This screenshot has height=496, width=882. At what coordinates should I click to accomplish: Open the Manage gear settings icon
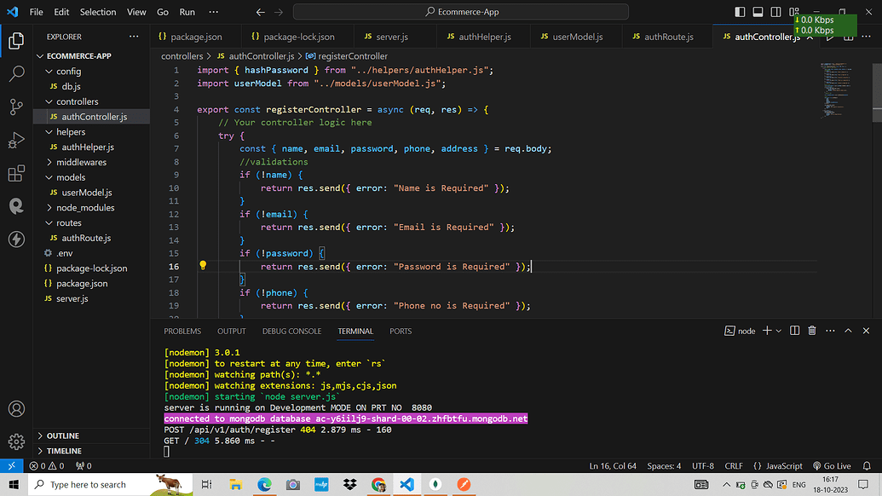tap(16, 441)
